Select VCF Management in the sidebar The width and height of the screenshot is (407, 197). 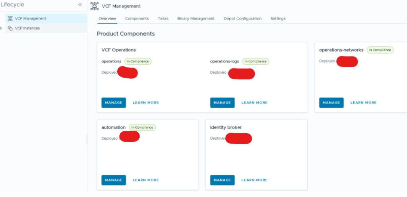[30, 18]
